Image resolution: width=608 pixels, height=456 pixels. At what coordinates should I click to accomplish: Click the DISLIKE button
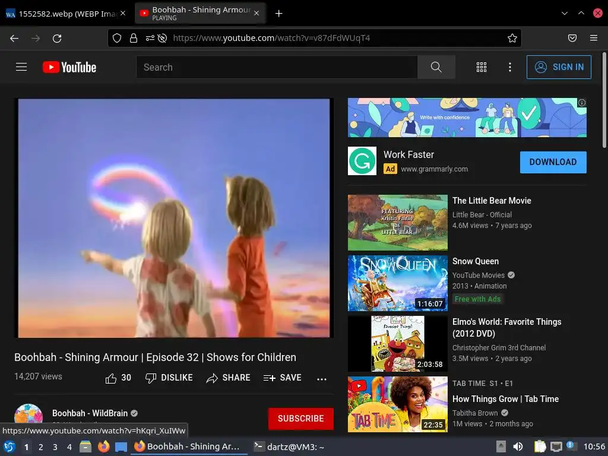pyautogui.click(x=169, y=378)
